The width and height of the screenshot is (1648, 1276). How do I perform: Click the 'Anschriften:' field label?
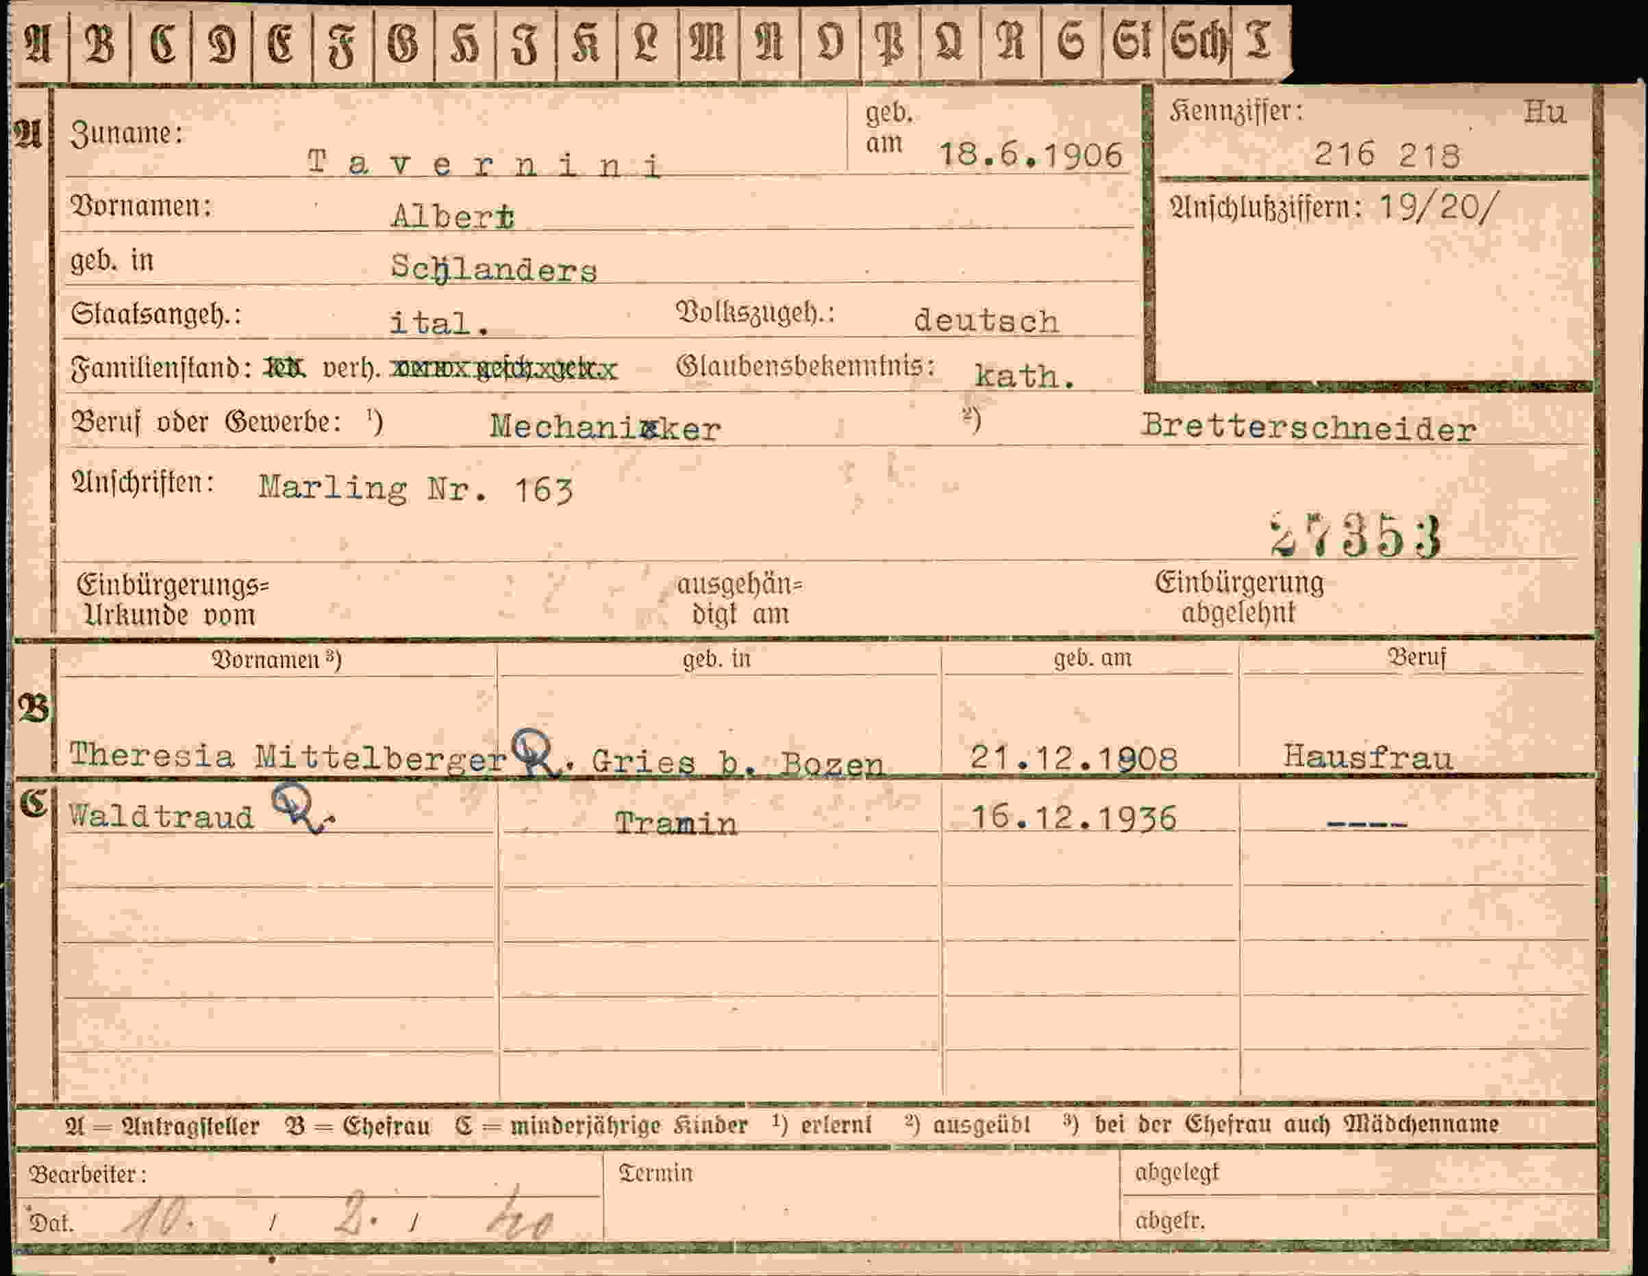142,483
